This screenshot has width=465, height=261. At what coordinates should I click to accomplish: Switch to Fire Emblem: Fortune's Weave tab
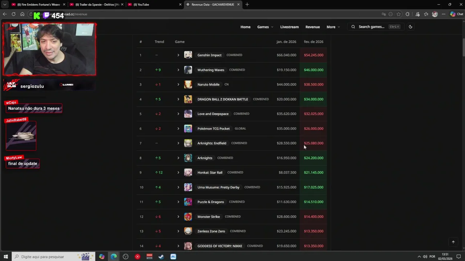(x=38, y=4)
